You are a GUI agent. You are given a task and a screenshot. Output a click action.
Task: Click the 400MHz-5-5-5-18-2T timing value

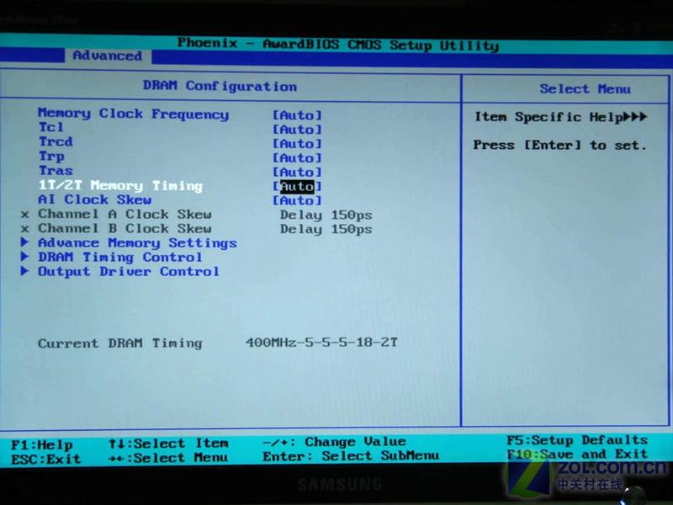pyautogui.click(x=321, y=343)
